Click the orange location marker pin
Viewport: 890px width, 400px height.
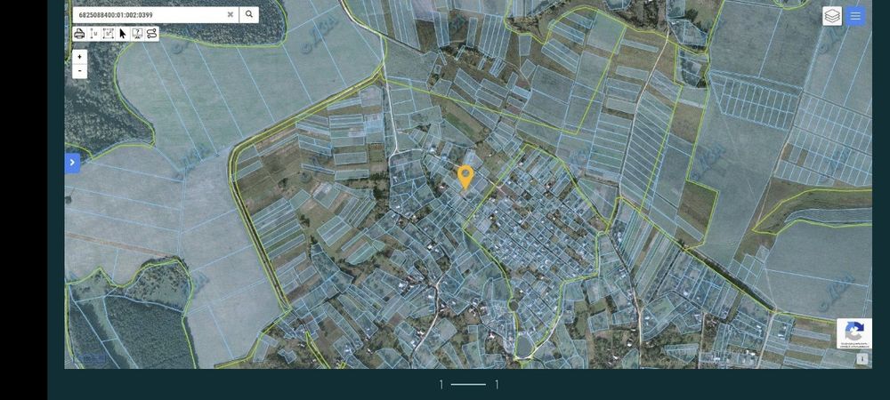(x=465, y=177)
